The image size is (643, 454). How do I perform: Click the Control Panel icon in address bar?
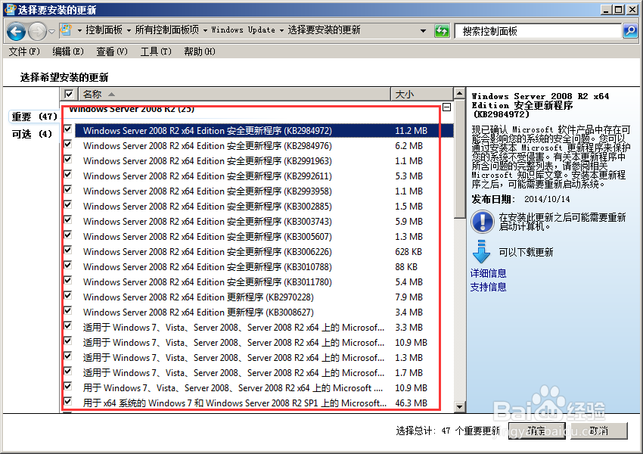point(66,30)
